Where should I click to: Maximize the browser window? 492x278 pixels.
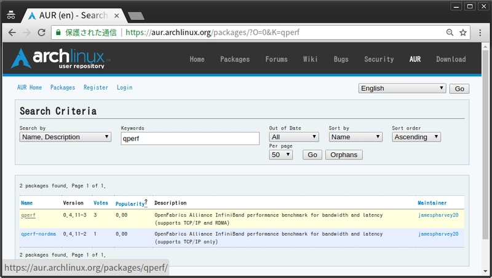pos(470,6)
